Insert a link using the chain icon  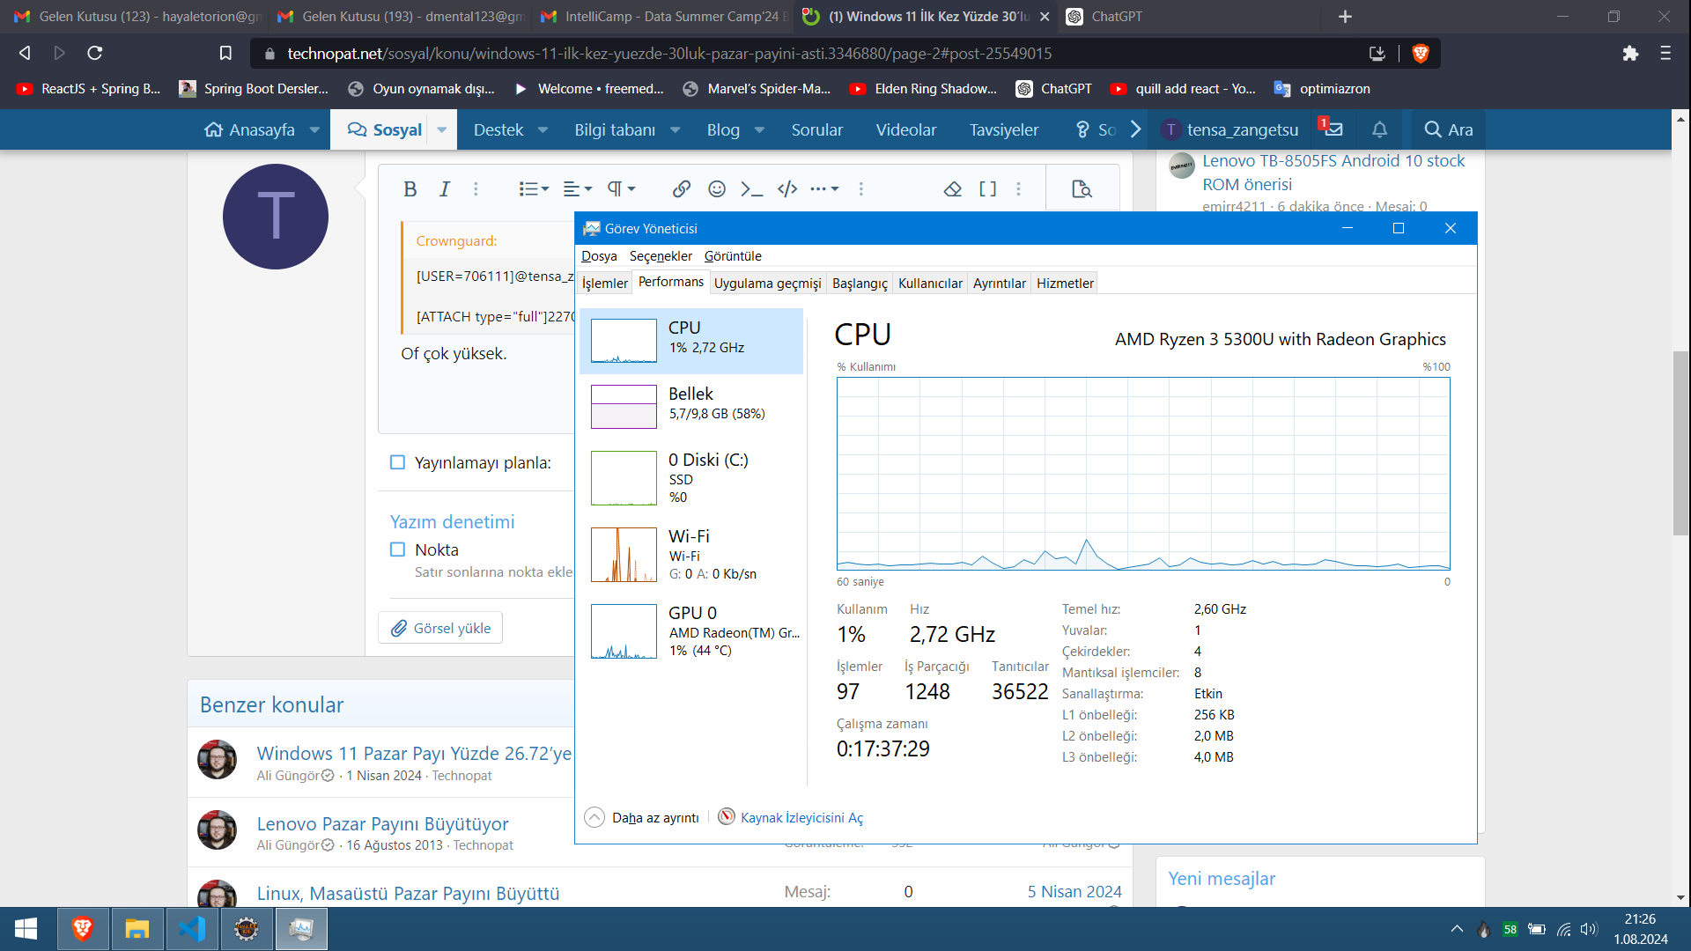pos(681,188)
